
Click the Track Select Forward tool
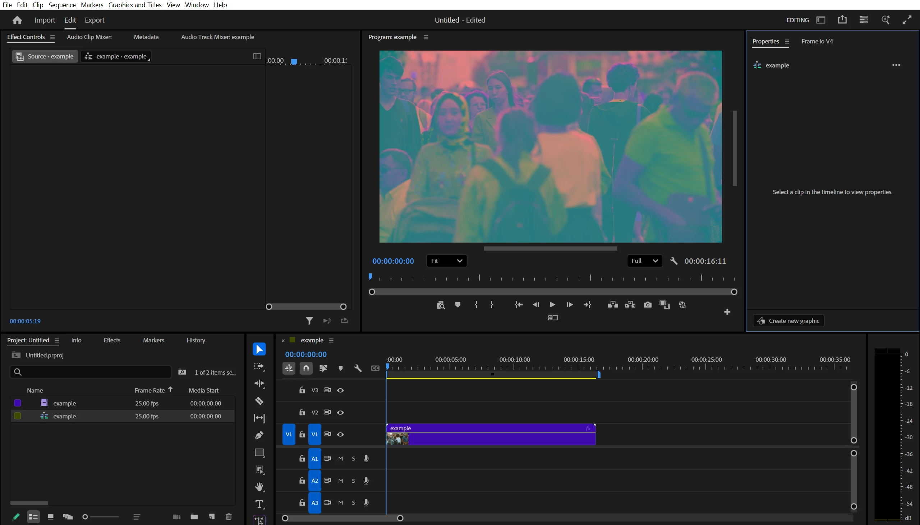click(x=259, y=366)
